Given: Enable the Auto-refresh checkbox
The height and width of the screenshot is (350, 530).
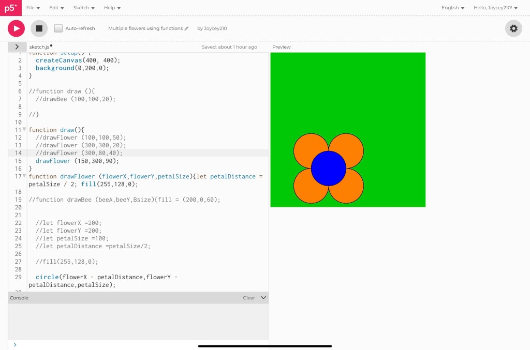Looking at the screenshot, I should point(58,28).
